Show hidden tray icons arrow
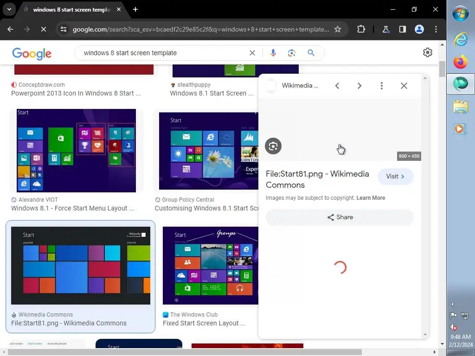475x356 pixels. point(453,304)
